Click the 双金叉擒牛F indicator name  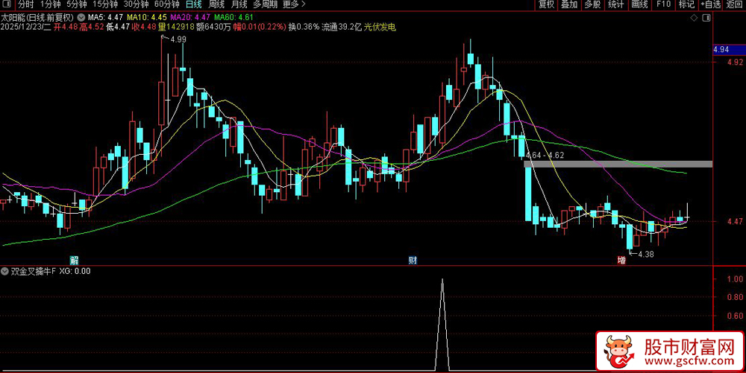[34, 272]
